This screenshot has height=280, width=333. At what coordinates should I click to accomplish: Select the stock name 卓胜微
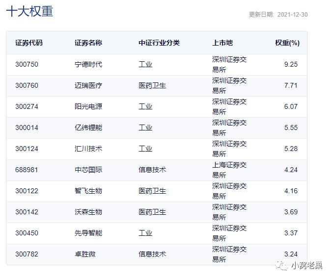[85, 254]
